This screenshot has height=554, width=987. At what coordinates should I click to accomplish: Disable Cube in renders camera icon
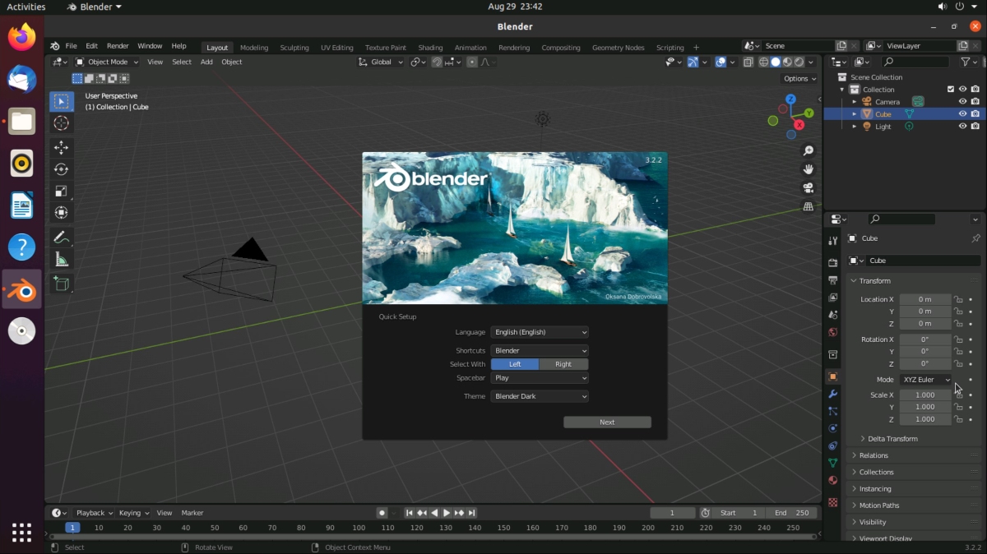click(975, 114)
